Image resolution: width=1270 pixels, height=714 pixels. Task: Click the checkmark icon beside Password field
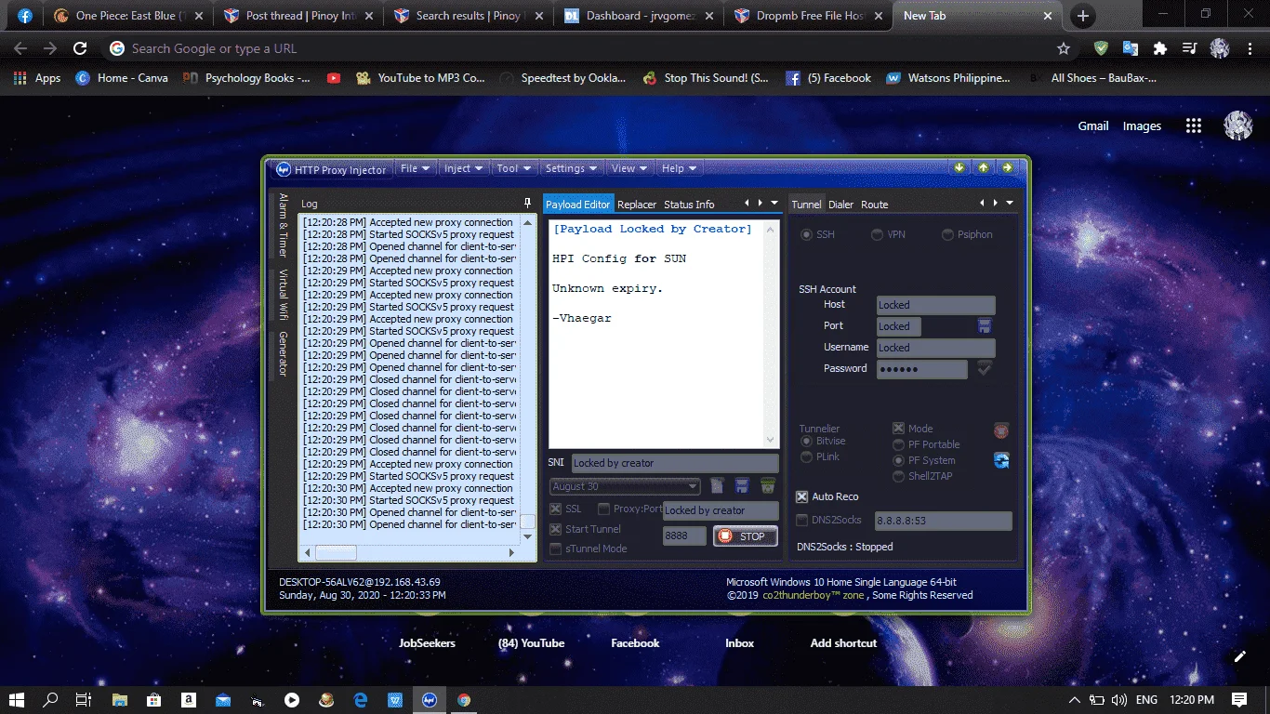985,369
